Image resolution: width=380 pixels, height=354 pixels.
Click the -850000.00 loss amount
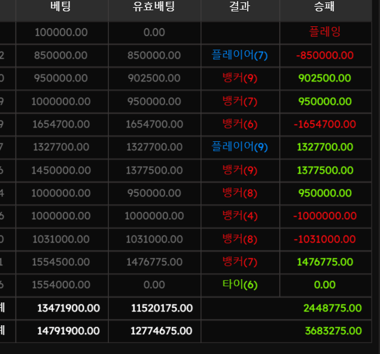point(324,56)
